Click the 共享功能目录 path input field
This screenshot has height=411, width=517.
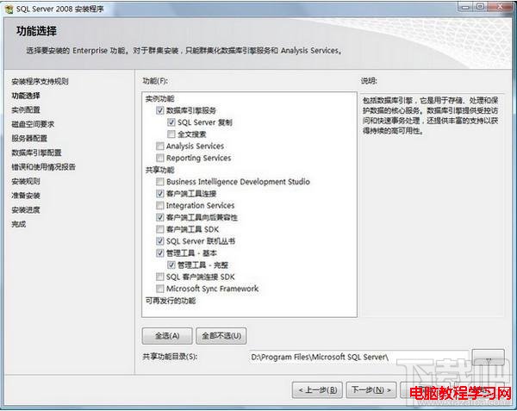[x=358, y=357]
